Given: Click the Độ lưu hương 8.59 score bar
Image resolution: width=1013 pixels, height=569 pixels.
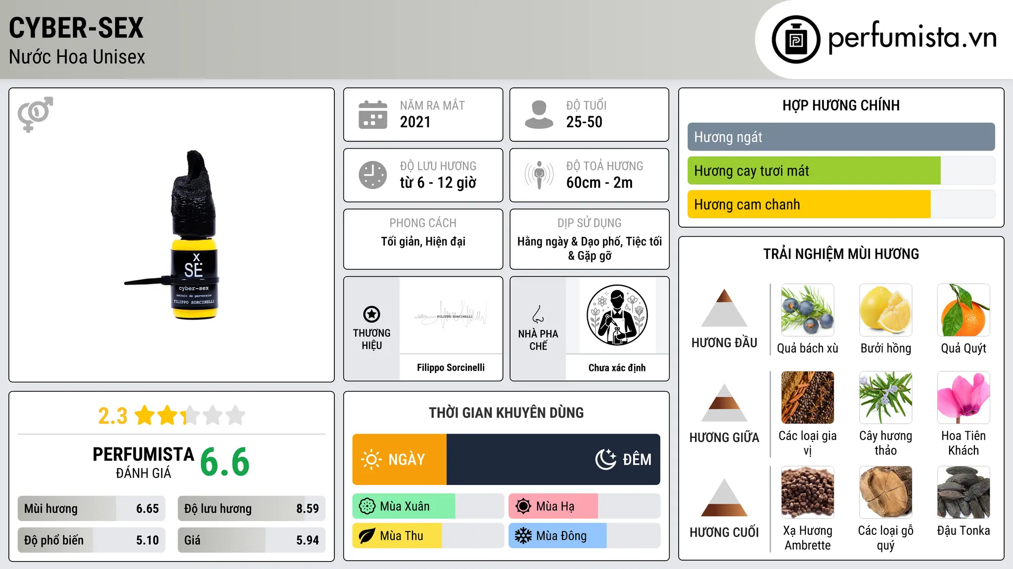Looking at the screenshot, I should 251,508.
